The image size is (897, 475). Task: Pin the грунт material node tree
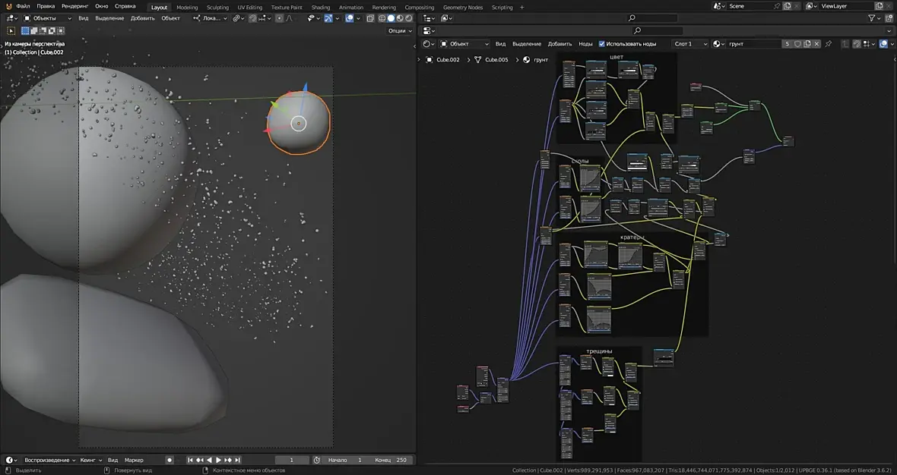(x=828, y=44)
